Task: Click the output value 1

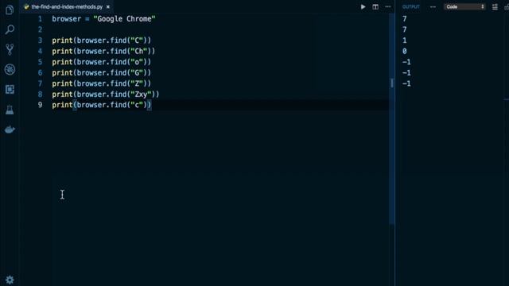Action: [x=405, y=41]
